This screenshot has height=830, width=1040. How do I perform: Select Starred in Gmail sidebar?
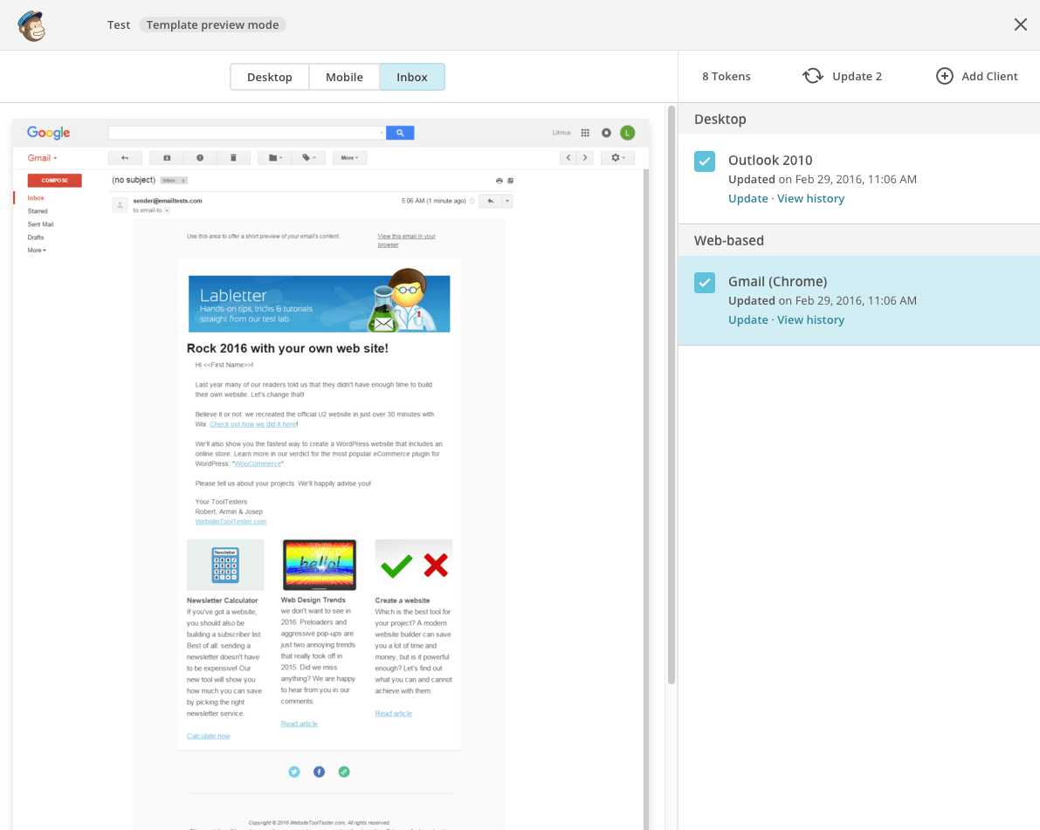pos(38,211)
